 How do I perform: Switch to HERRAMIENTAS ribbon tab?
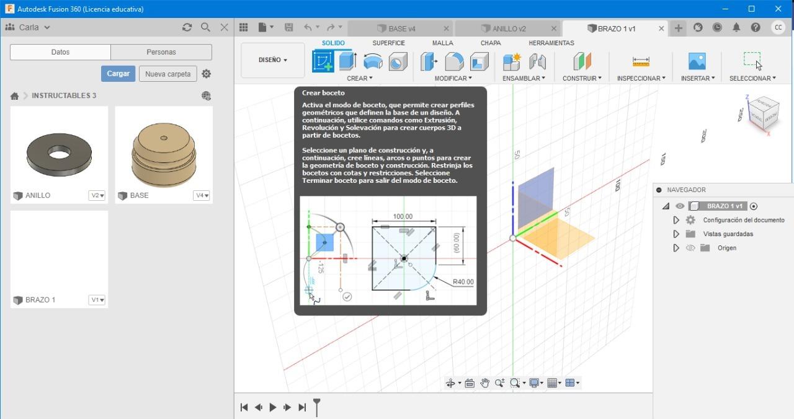pyautogui.click(x=551, y=43)
